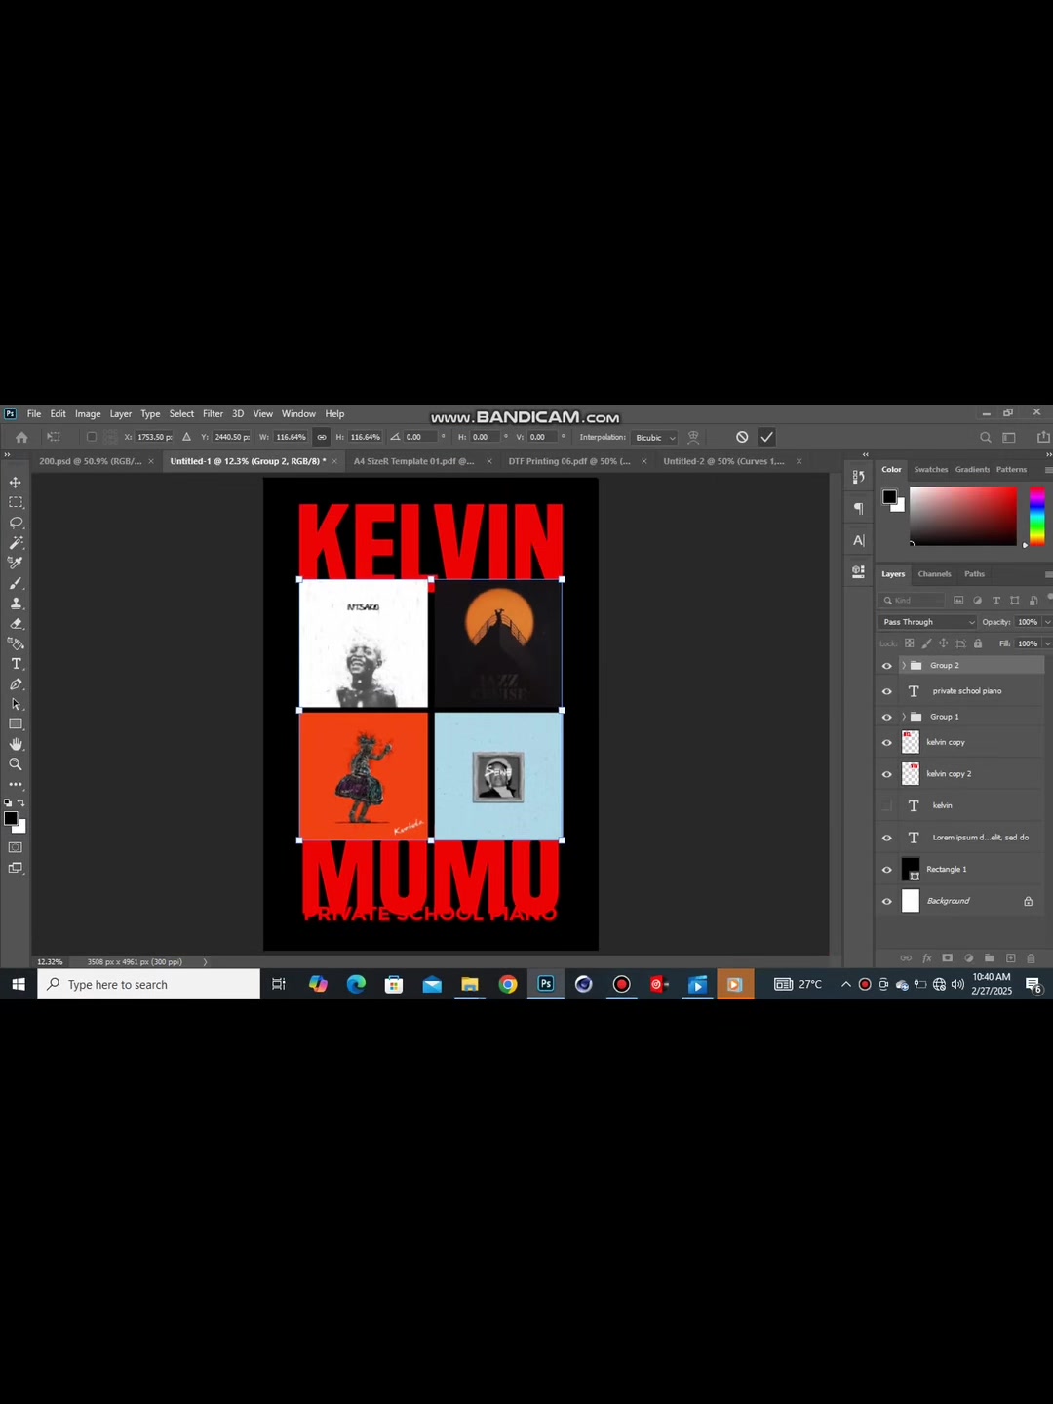Expand the Group 1 folder
Screen dimensions: 1053x1404
[904, 717]
